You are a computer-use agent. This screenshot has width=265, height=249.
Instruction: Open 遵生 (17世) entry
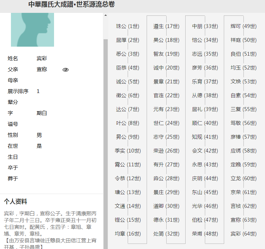pyautogui.click(x=166, y=26)
